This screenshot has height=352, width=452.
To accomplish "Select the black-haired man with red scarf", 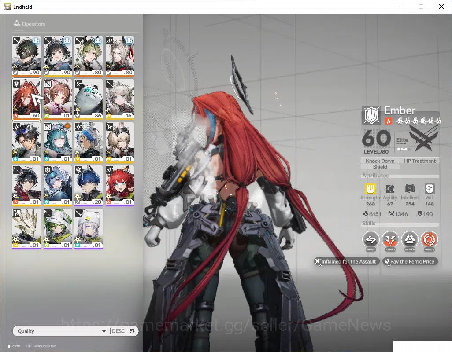I will pyautogui.click(x=26, y=186).
